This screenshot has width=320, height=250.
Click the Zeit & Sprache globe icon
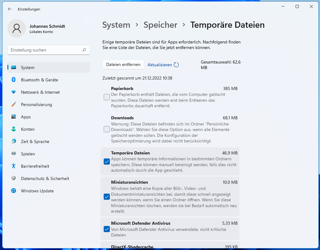click(x=14, y=141)
